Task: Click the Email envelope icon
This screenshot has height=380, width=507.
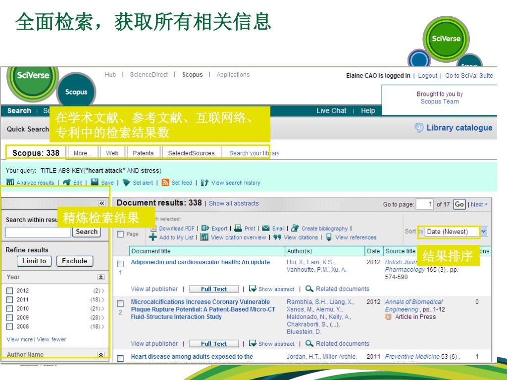Action: 266,228
